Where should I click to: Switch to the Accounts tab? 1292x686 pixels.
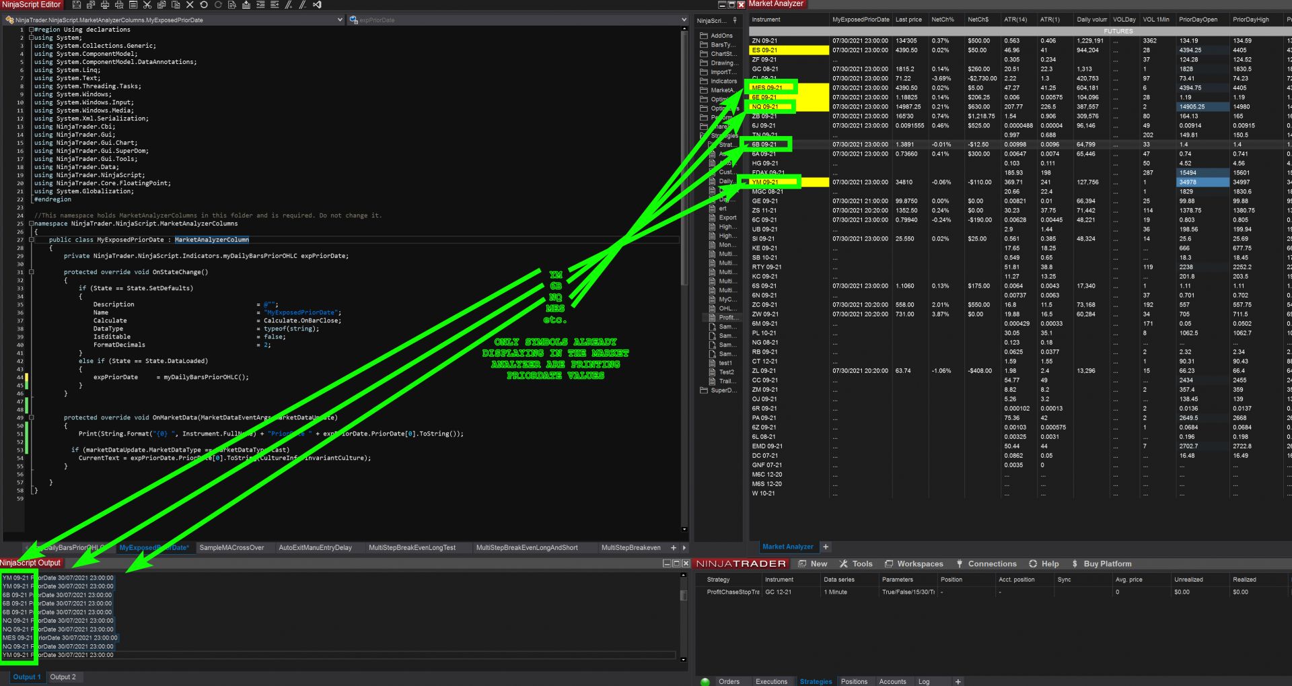(892, 682)
